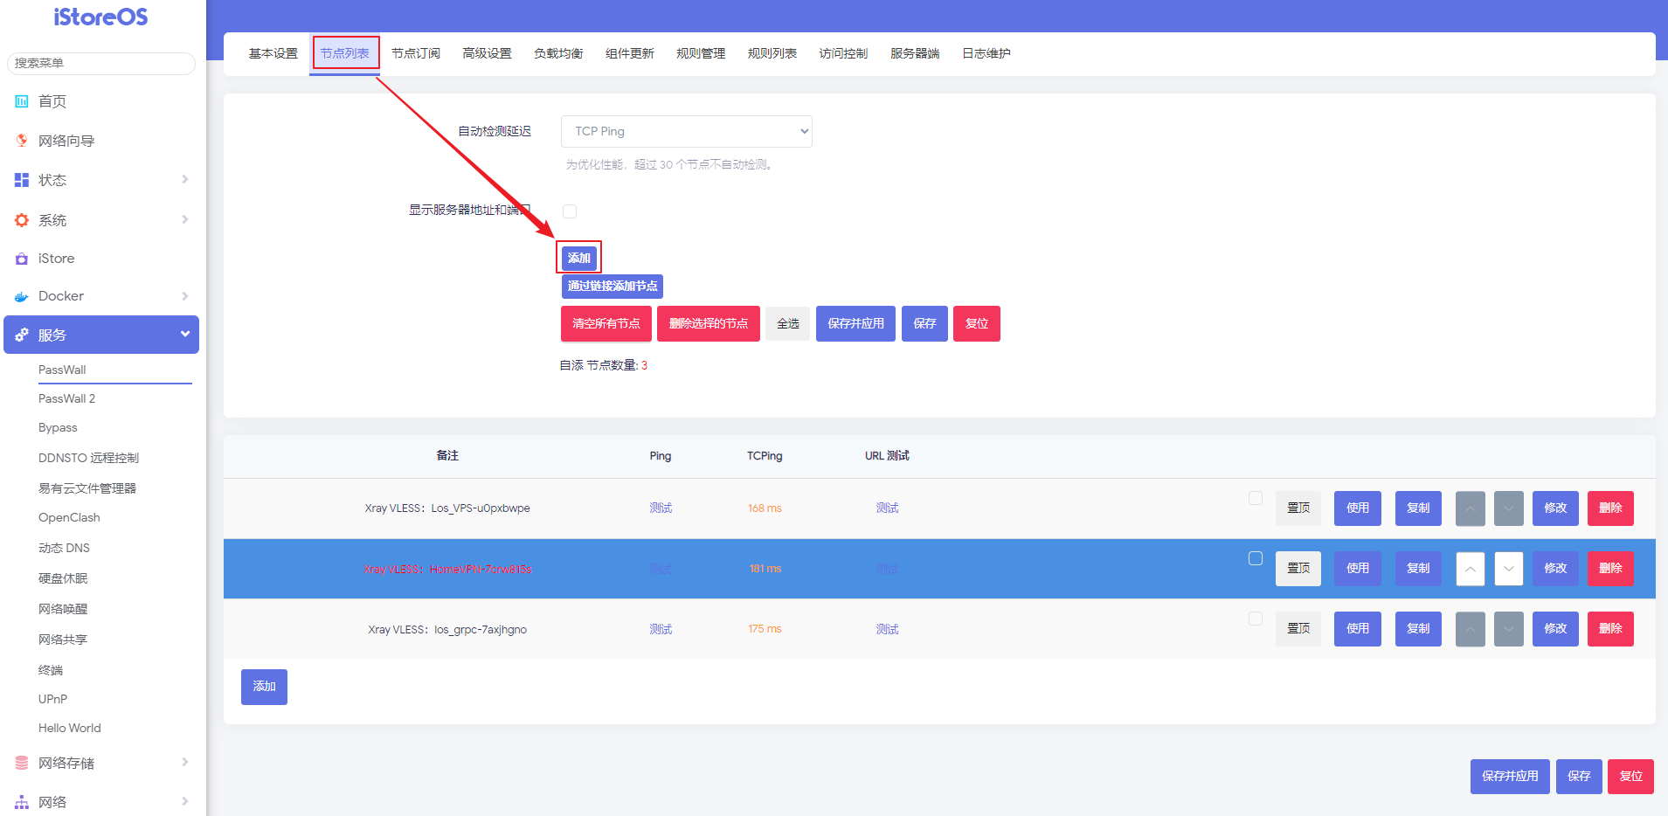Image resolution: width=1668 pixels, height=816 pixels.
Task: Click the home page icon in sidebar
Action: [x=22, y=101]
